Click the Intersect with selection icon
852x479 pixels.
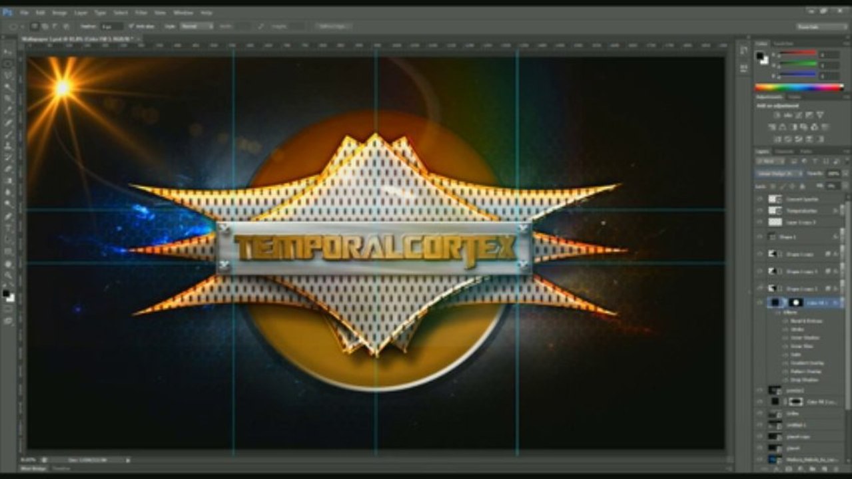click(x=65, y=26)
